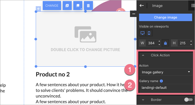Toggle desktop viewport visibility

142,33
